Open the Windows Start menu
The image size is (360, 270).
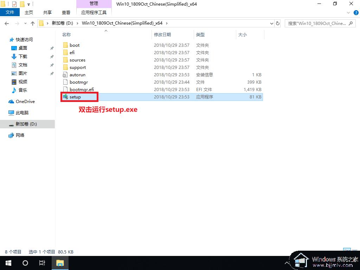pyautogui.click(x=8, y=263)
